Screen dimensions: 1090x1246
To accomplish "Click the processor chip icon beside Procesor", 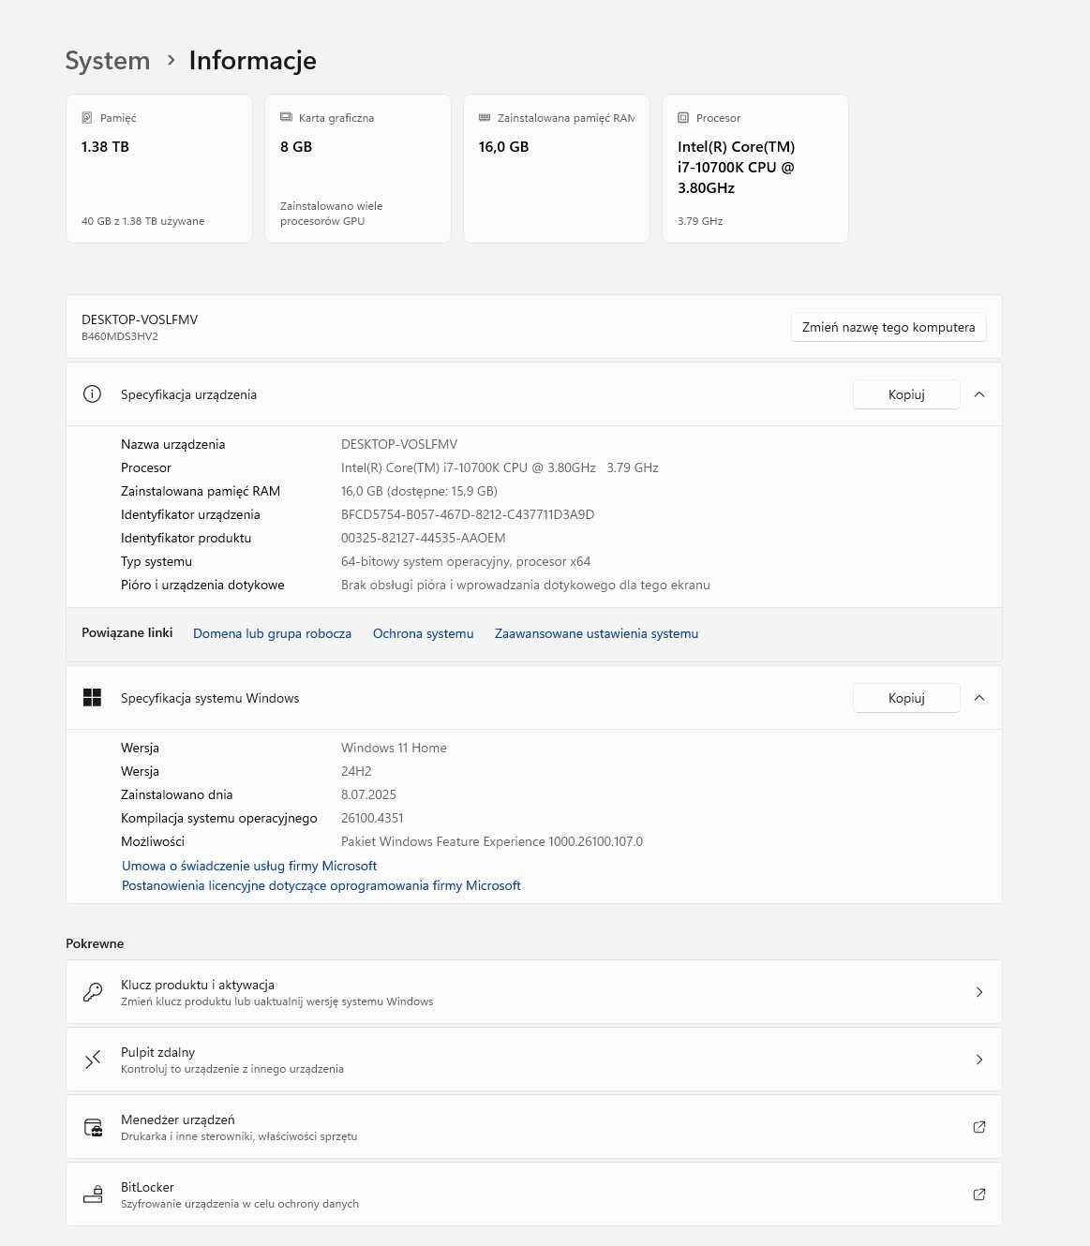I will pos(683,118).
